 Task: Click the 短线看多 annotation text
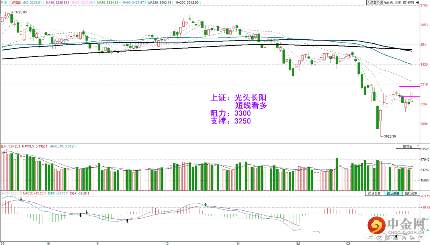(x=251, y=105)
